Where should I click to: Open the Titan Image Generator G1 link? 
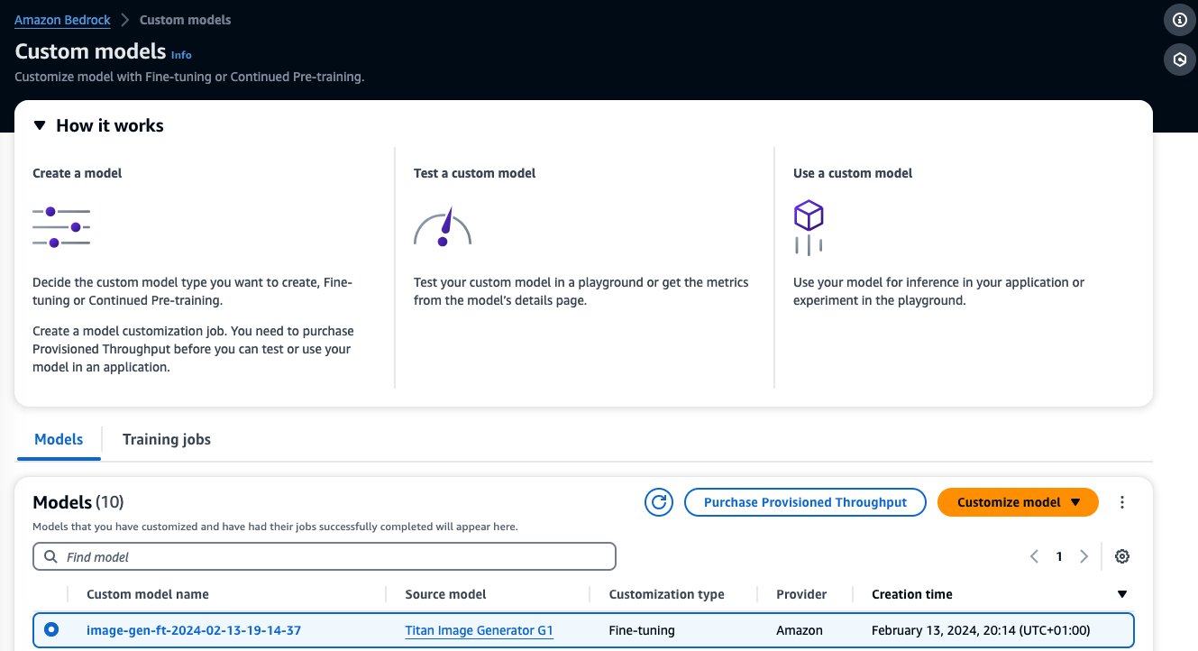[x=479, y=630]
